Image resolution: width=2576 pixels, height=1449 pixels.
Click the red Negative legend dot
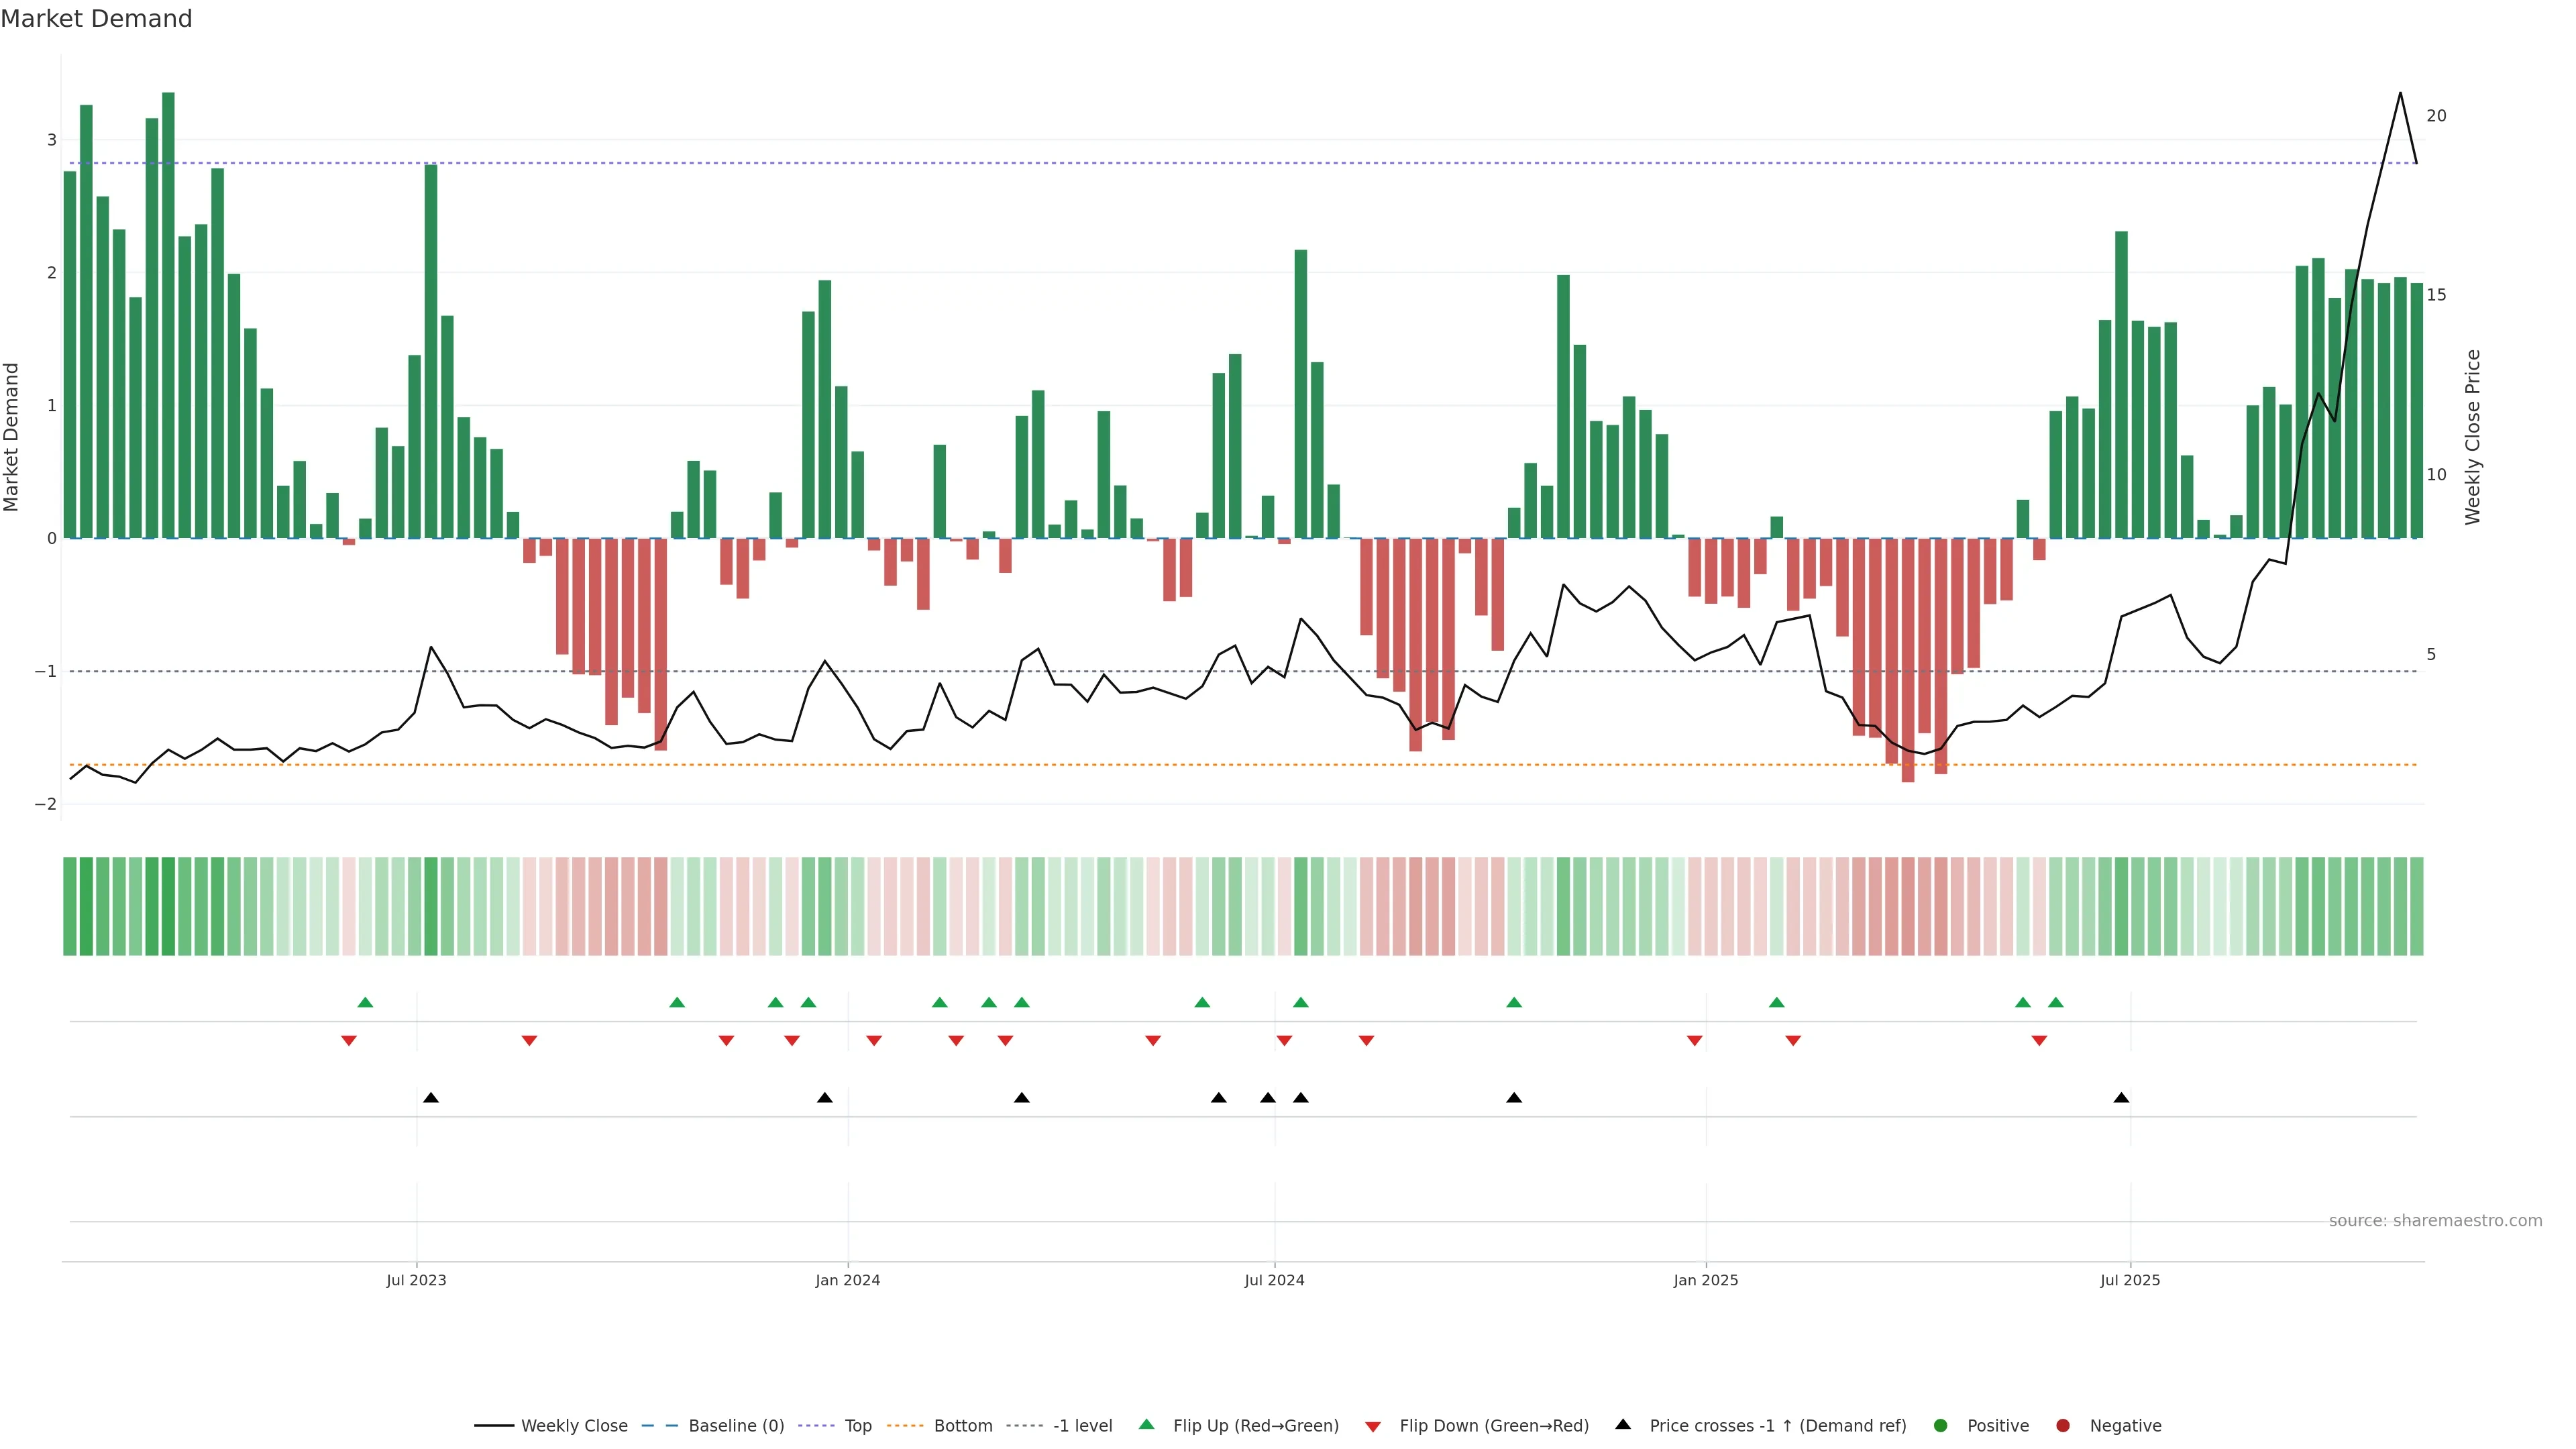point(2063,1425)
